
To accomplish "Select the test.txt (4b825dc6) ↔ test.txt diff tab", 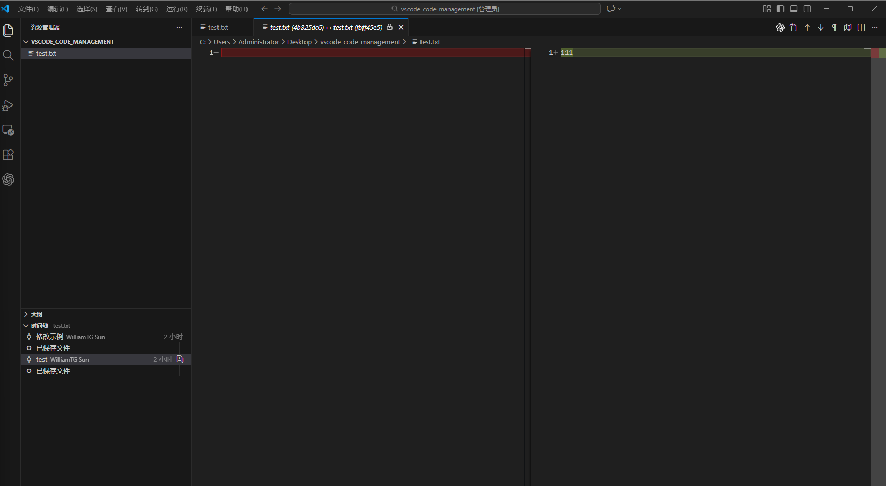I will pos(331,27).
